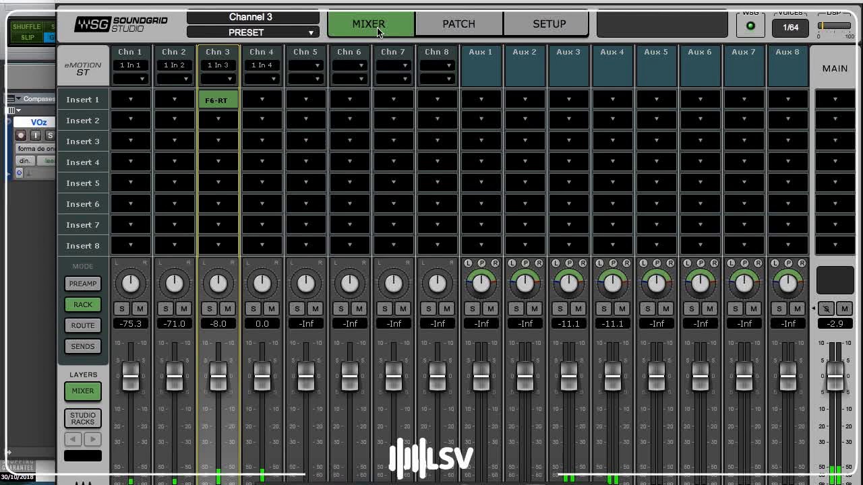Open Insert 1 slot on Chn 1
863x485 pixels.
pyautogui.click(x=130, y=100)
